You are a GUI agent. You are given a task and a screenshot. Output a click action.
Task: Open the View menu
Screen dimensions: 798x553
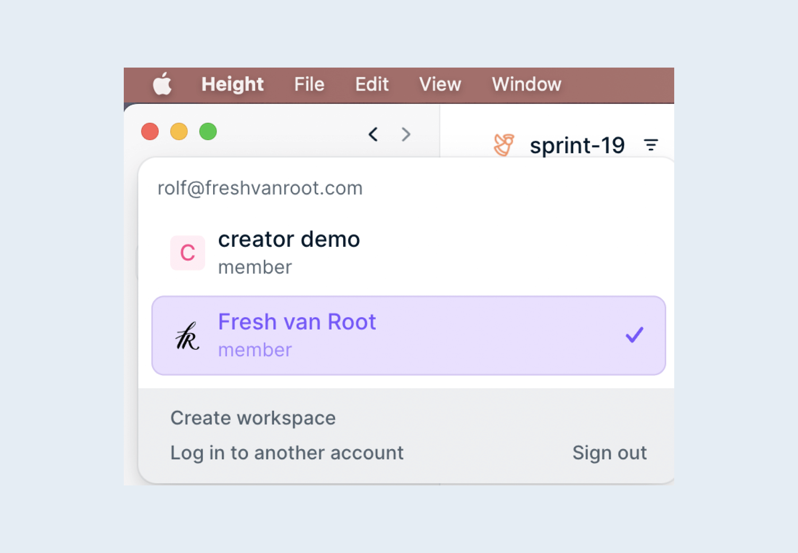click(x=440, y=84)
